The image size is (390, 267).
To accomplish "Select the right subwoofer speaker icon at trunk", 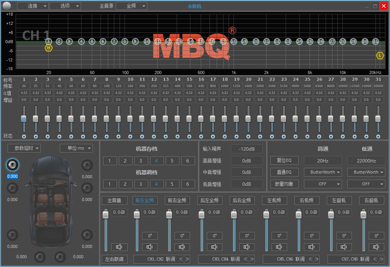I will [60, 257].
